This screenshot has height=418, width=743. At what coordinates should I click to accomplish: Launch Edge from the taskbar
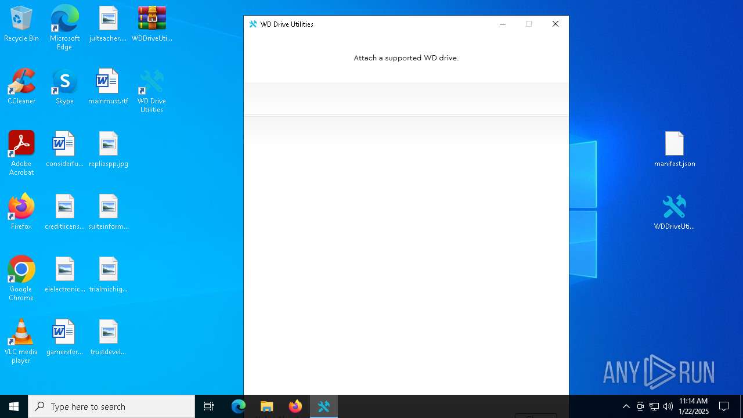click(x=239, y=406)
